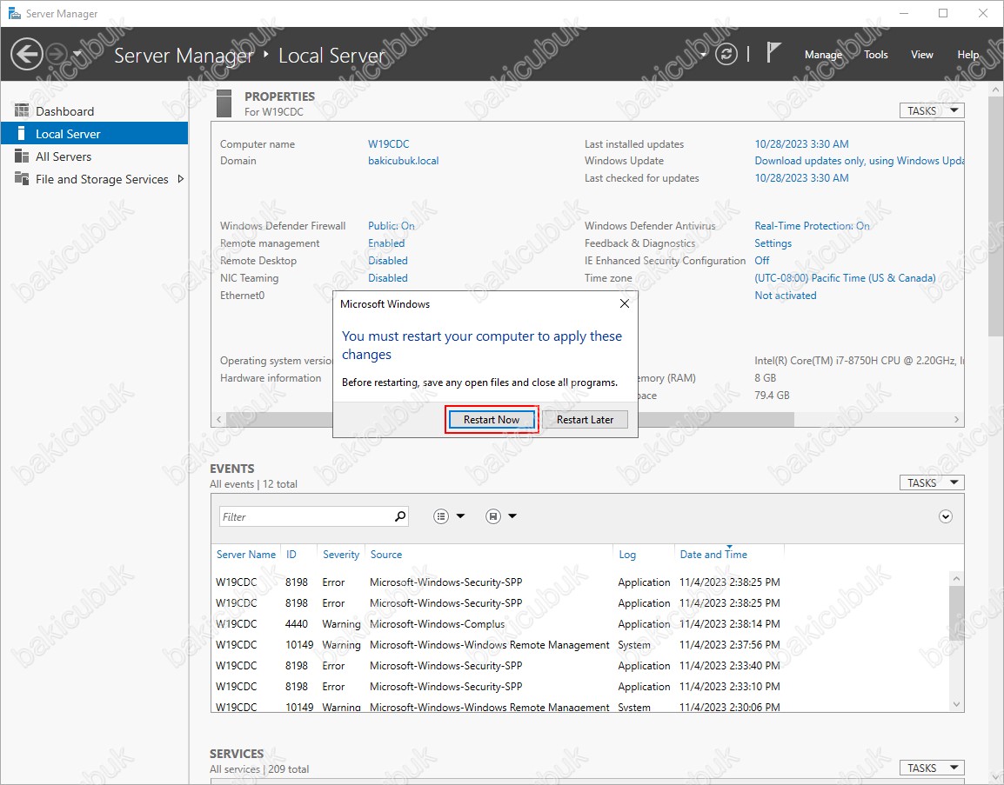Click the Dashboard icon in the sidebar
This screenshot has height=785, width=1004.
[22, 110]
